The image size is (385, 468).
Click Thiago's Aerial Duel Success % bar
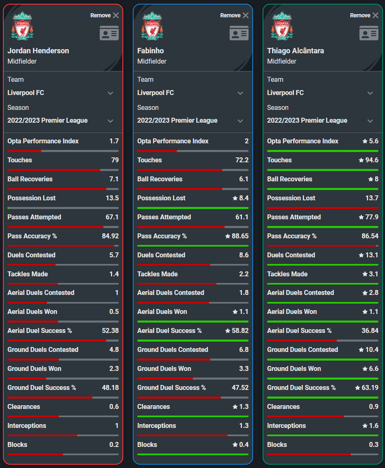(323, 340)
